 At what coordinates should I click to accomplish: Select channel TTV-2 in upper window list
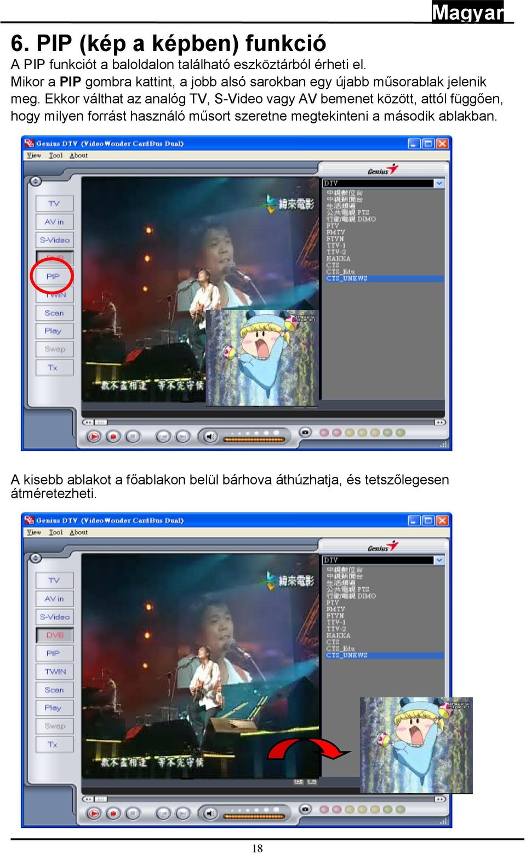click(336, 252)
